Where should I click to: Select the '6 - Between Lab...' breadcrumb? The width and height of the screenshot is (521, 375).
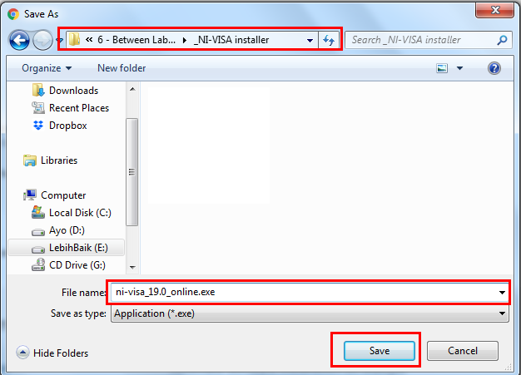[136, 40]
